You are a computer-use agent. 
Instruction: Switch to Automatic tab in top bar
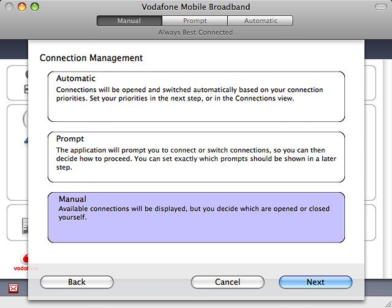260,21
